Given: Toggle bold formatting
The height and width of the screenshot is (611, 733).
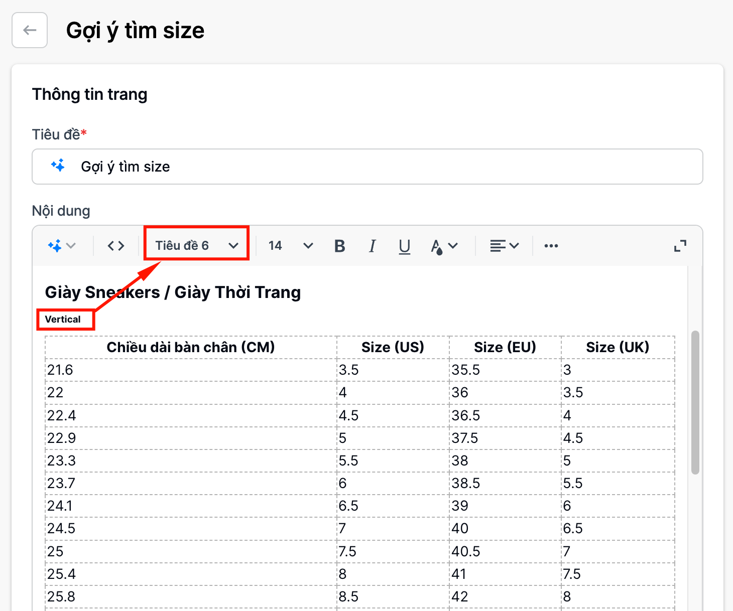Looking at the screenshot, I should (340, 246).
